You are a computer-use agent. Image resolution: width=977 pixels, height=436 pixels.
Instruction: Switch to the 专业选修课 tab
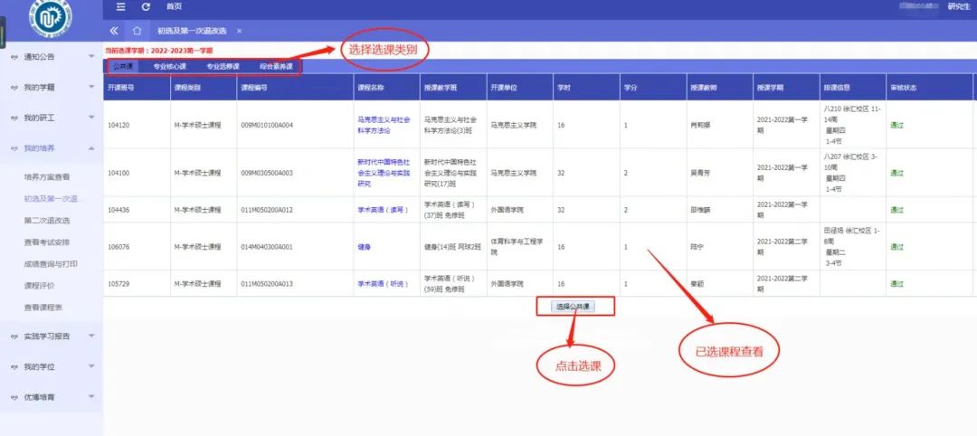[x=223, y=66]
